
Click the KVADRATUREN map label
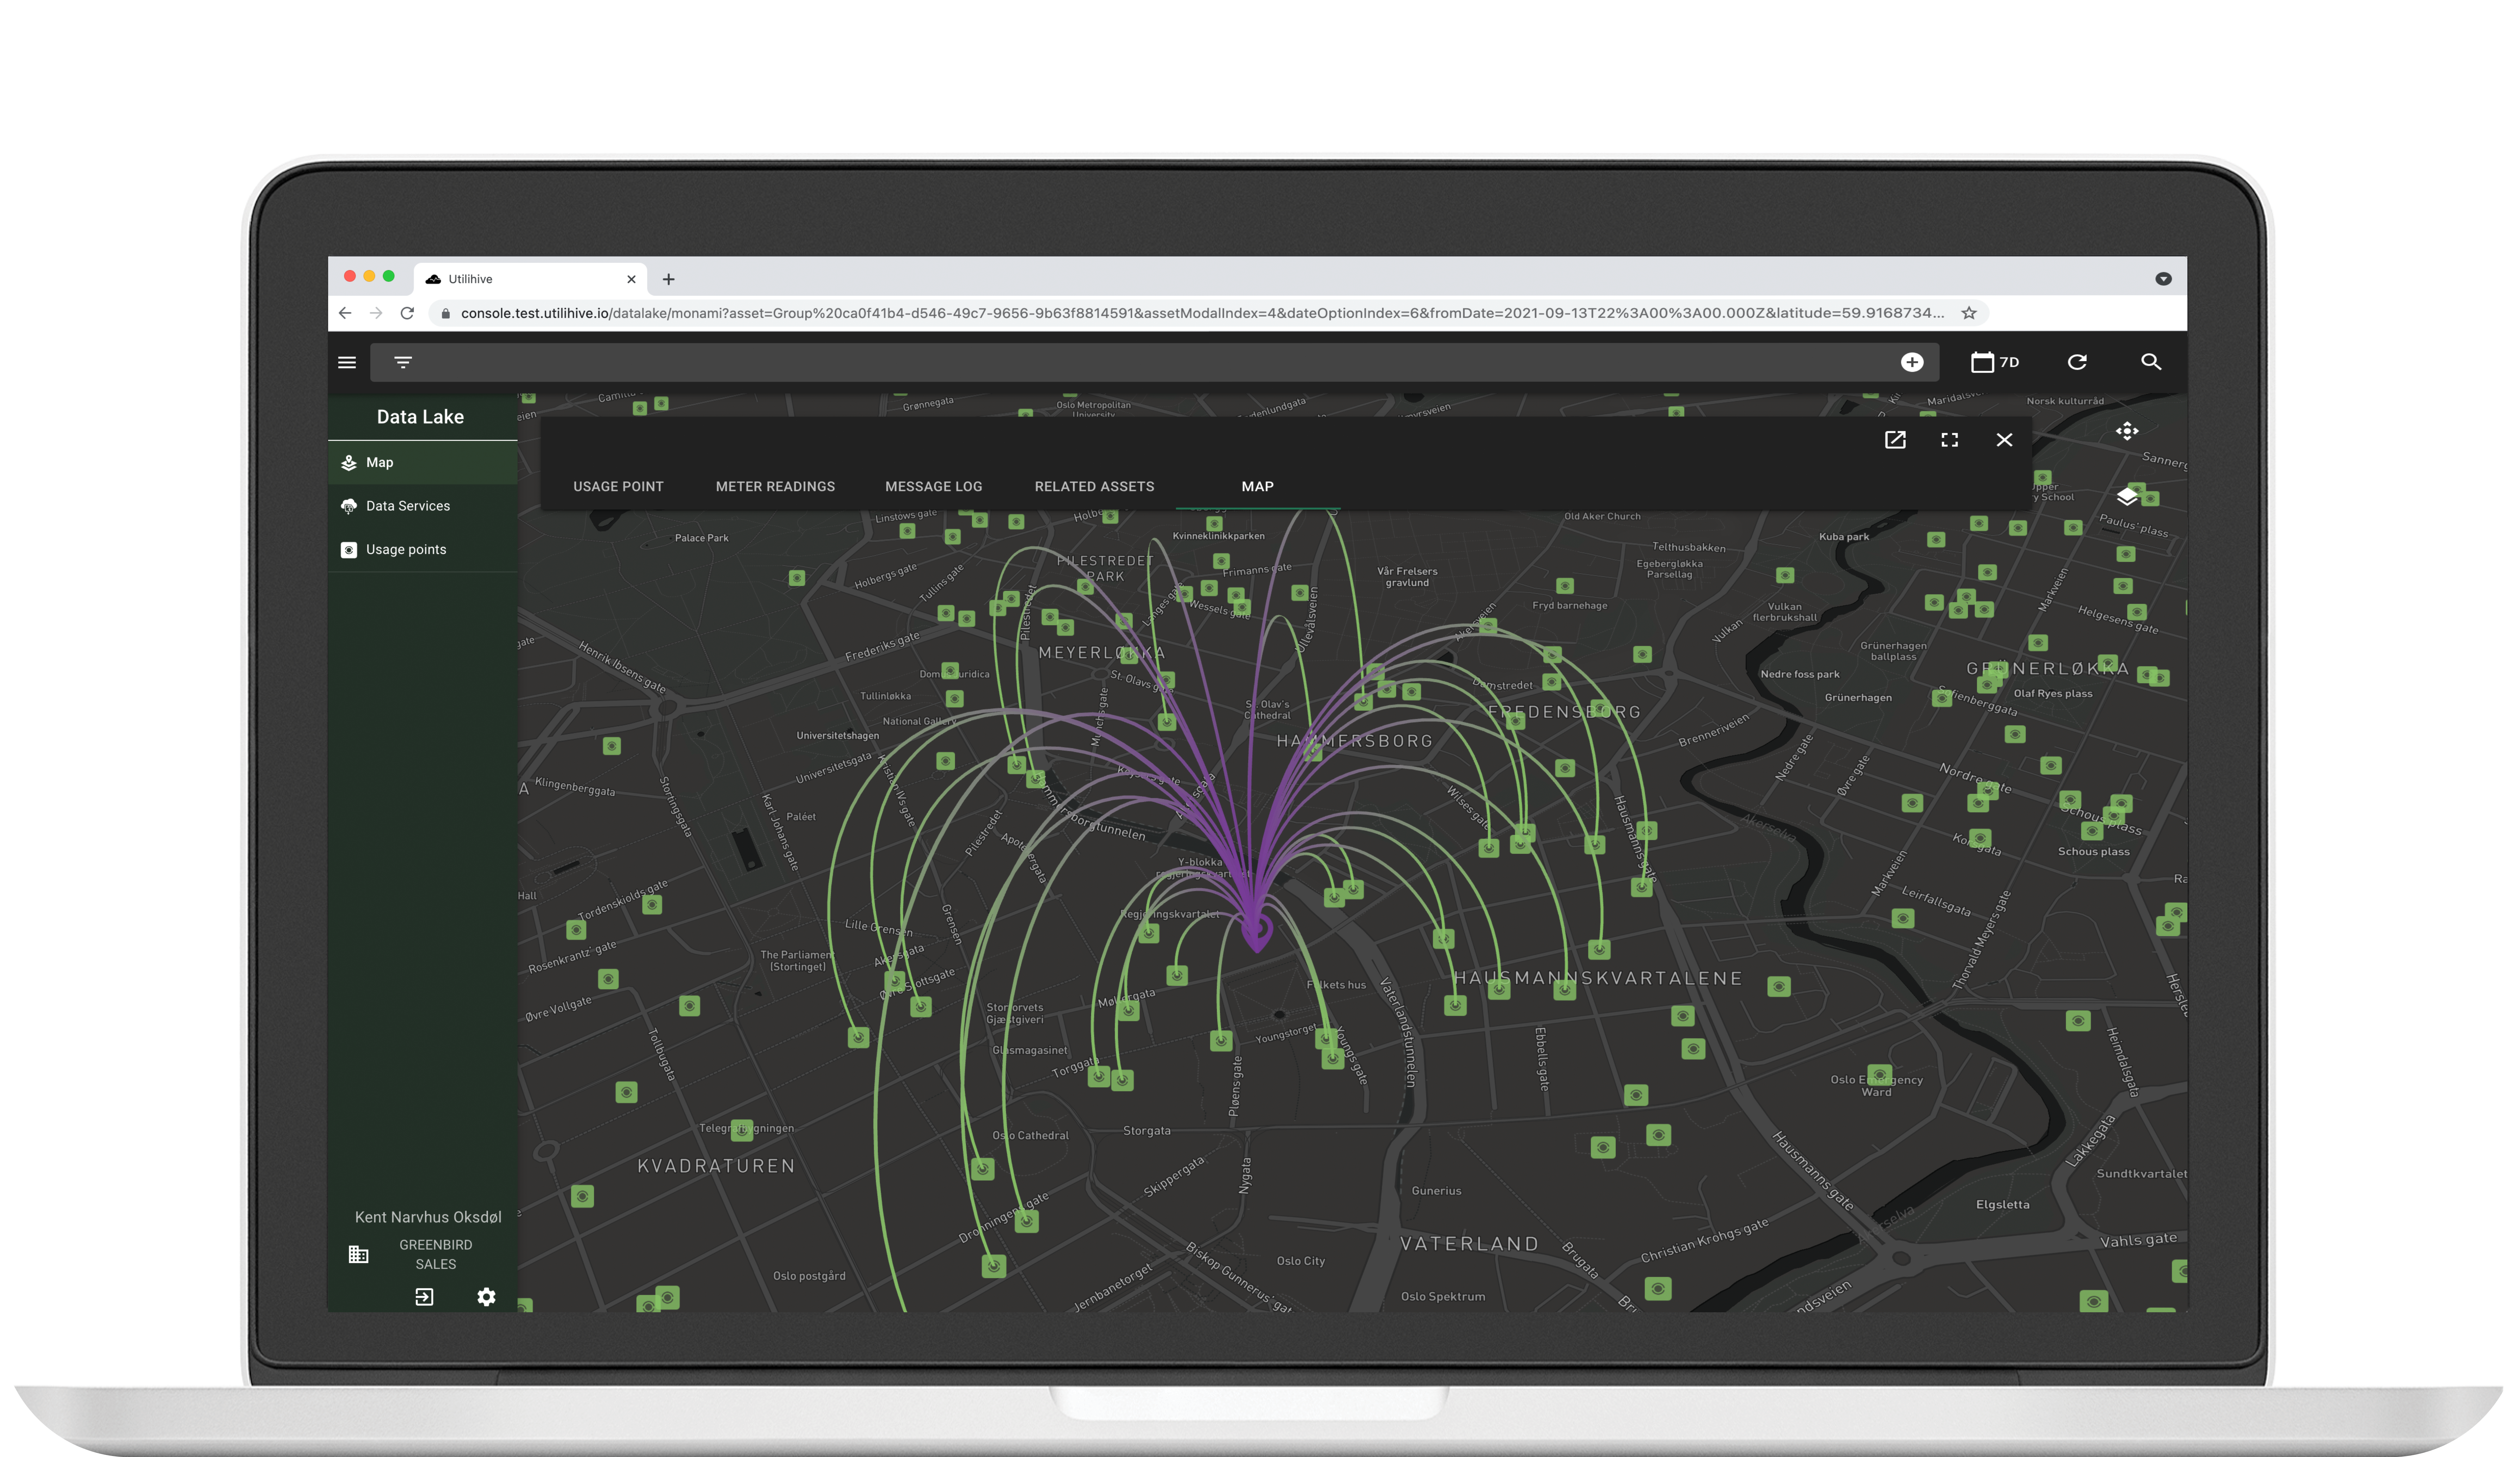click(x=716, y=1166)
